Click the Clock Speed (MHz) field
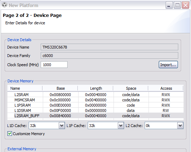 click(54, 65)
